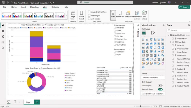Click Update available notification
The height and width of the screenshot is (108, 191).
pos(177,106)
